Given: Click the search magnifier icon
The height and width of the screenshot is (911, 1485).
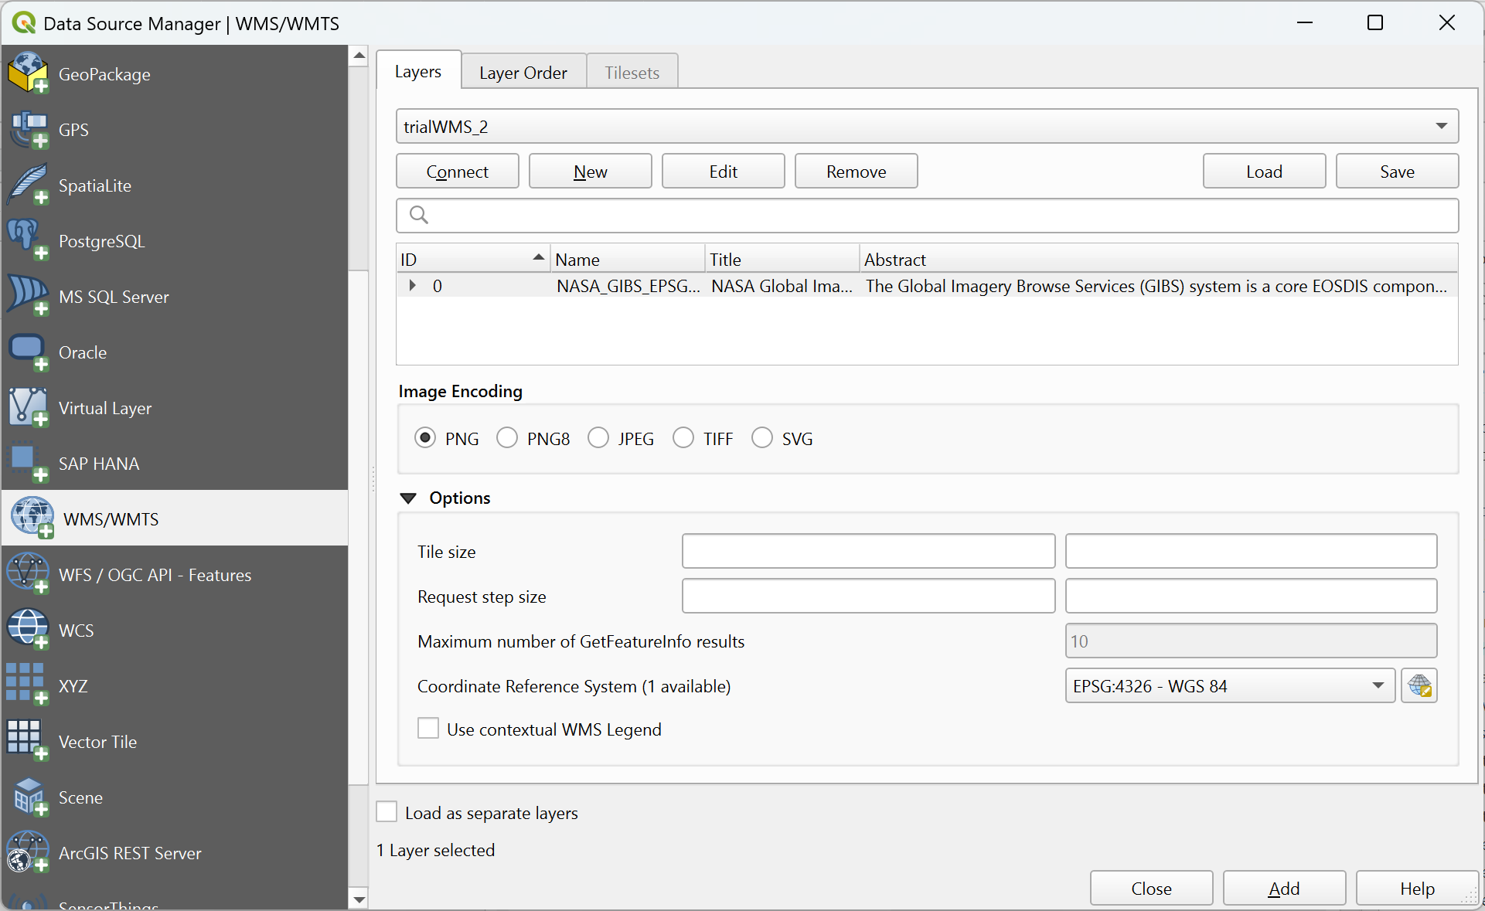Looking at the screenshot, I should click(419, 215).
